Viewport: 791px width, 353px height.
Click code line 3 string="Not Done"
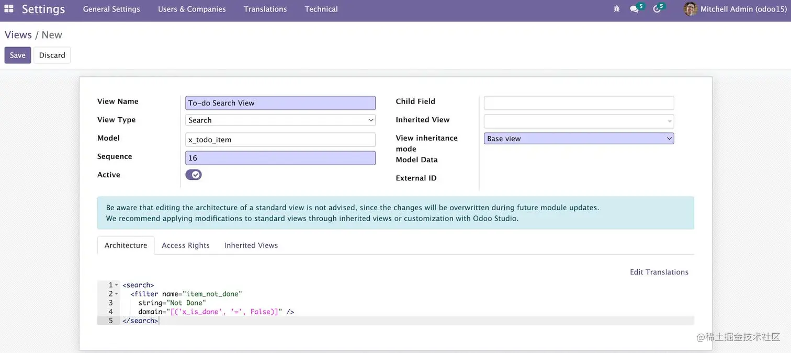pos(172,303)
